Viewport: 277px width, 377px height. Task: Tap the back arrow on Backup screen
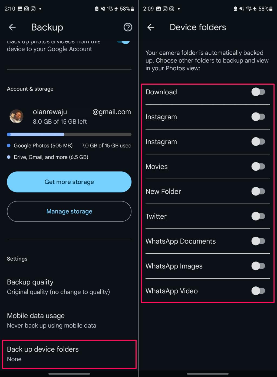click(x=12, y=27)
